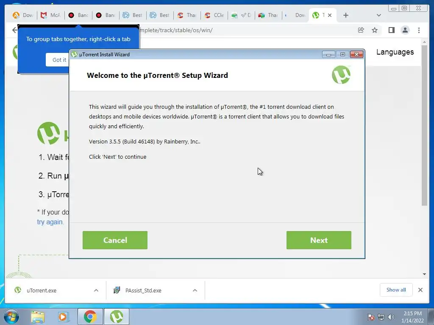Select the µTorrent installer taskbar button
Image resolution: width=434 pixels, height=325 pixels.
[117, 317]
